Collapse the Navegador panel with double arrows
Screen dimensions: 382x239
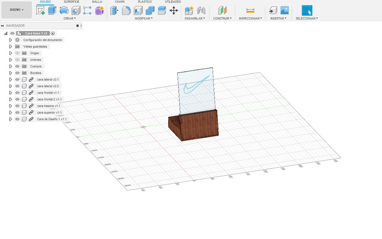tap(2, 26)
